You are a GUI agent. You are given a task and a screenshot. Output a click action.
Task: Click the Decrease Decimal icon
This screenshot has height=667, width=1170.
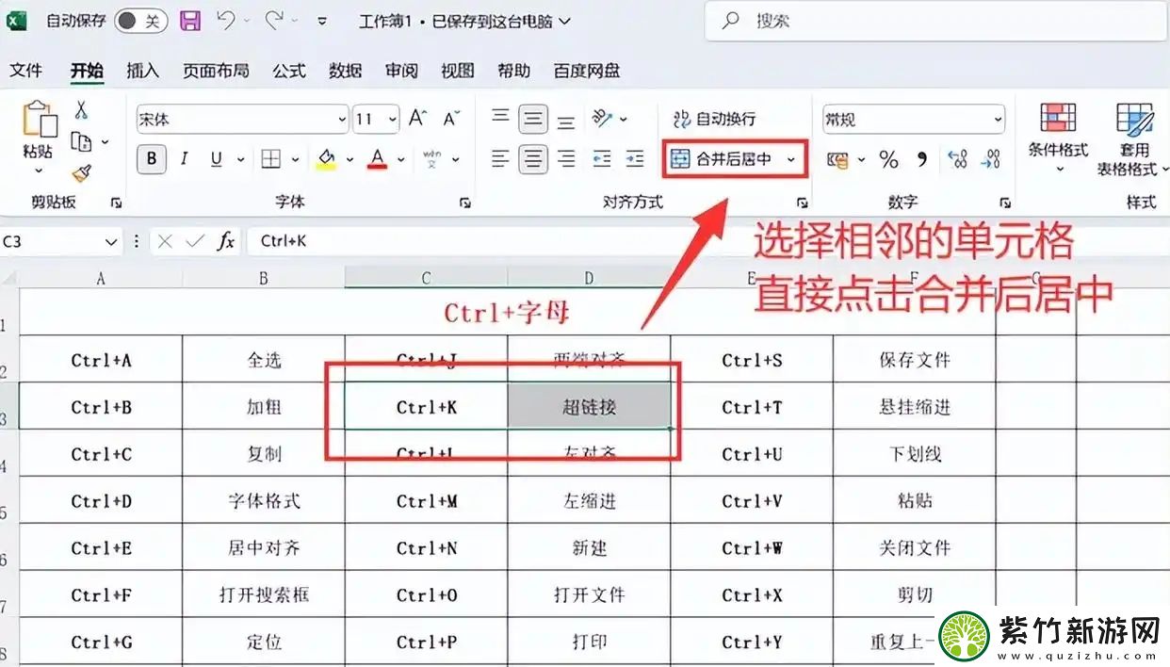[990, 160]
